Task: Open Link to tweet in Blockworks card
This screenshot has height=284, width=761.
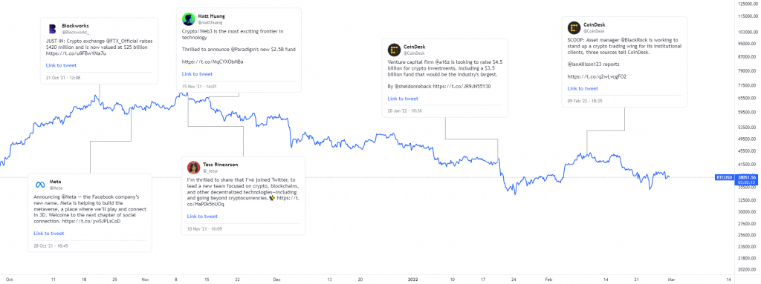Action: (61, 65)
